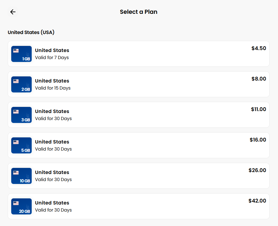Pick the $42.00 plan price
This screenshot has width=278, height=226.
click(257, 201)
